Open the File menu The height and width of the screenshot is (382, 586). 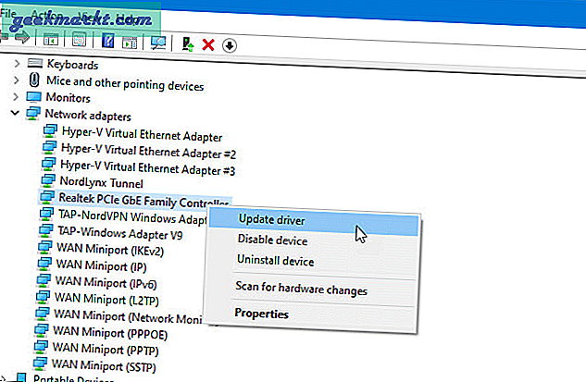7,14
